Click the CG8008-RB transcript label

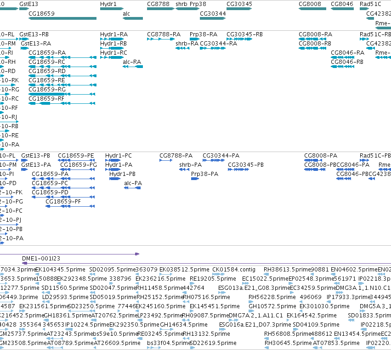point(315,43)
